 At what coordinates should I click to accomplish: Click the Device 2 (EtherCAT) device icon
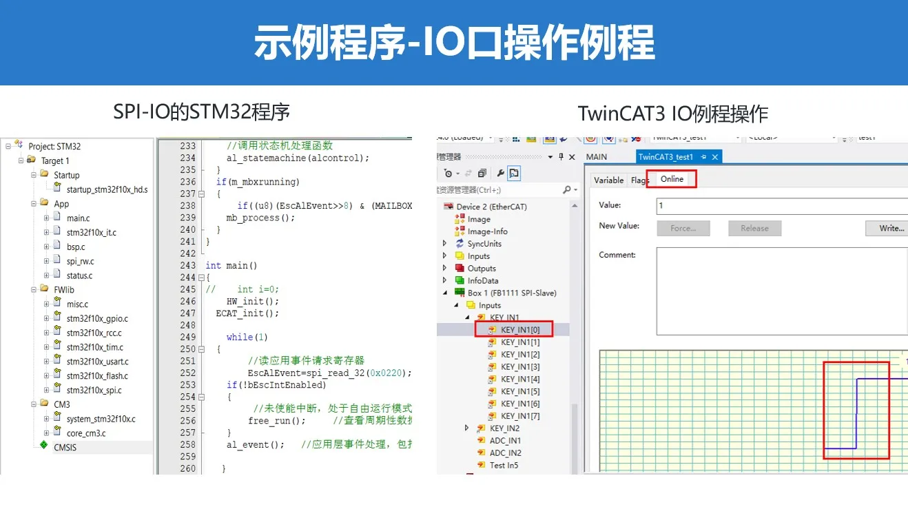coord(447,207)
